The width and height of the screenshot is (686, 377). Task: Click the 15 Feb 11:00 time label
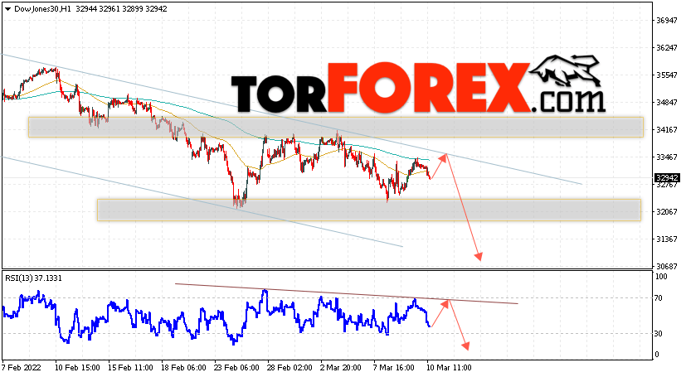pyautogui.click(x=130, y=367)
